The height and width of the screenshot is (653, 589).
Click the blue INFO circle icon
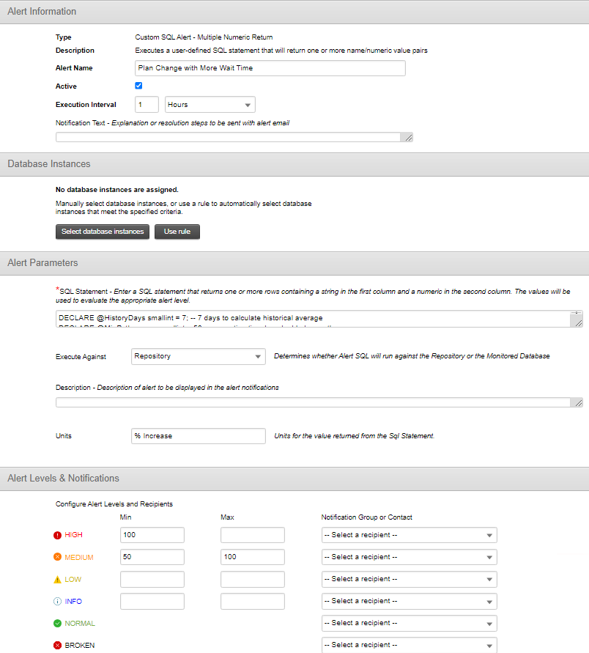point(57,602)
